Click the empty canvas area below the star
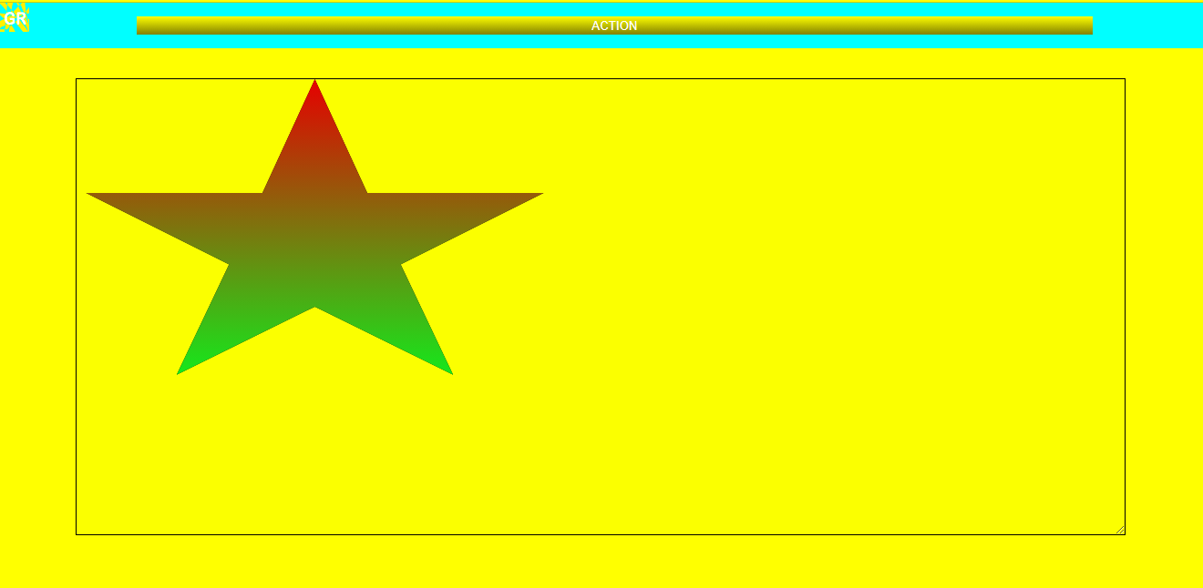 (314, 455)
